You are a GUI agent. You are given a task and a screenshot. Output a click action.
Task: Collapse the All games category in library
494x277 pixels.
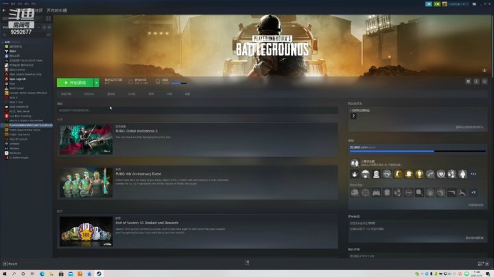3,42
